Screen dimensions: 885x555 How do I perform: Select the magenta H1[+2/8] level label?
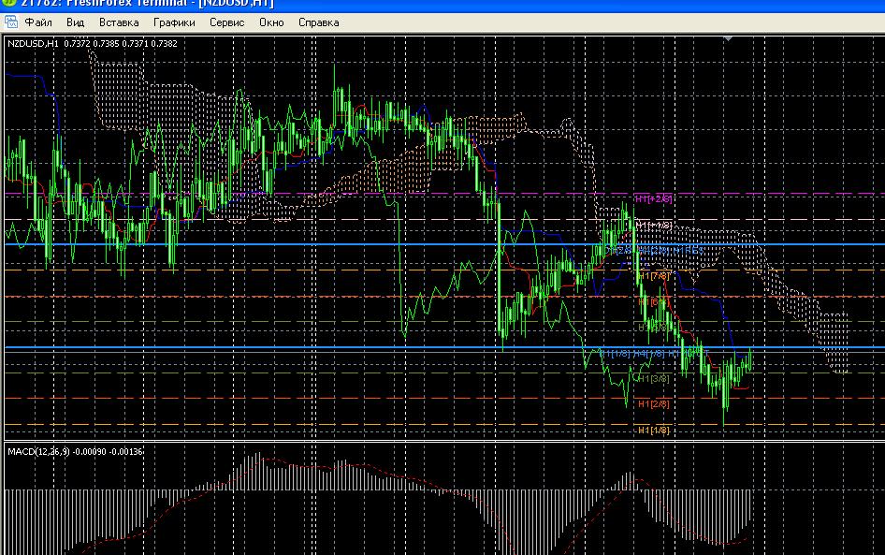[x=653, y=198]
